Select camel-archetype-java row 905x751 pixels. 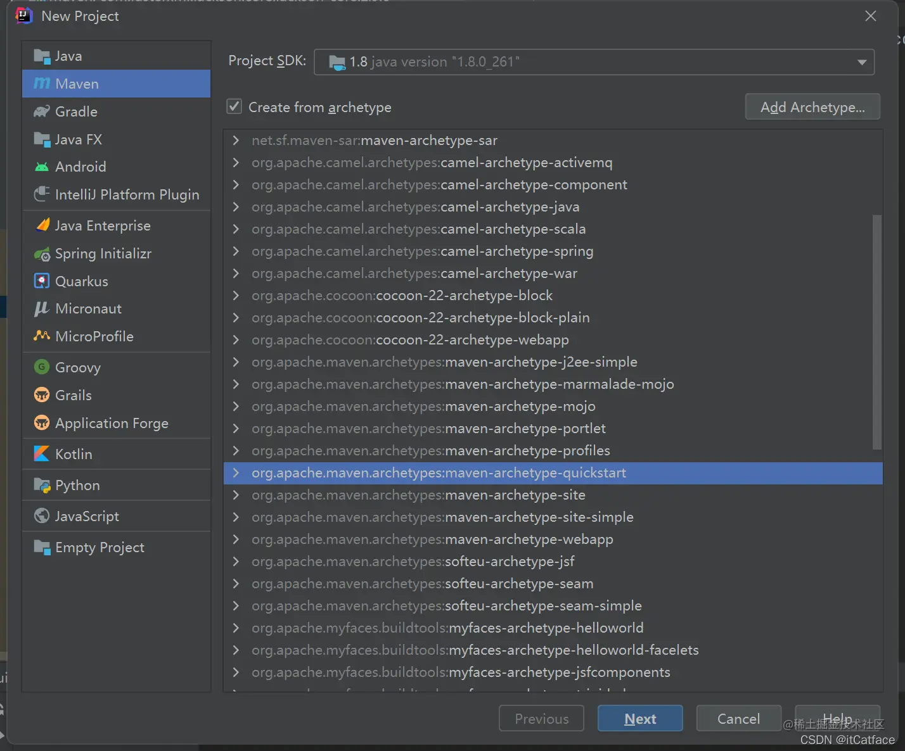[553, 206]
